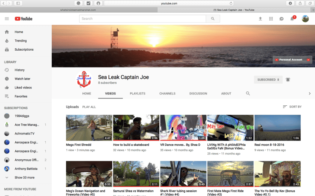
Task: Show Safari tab overview button
Action: (x=310, y=3)
